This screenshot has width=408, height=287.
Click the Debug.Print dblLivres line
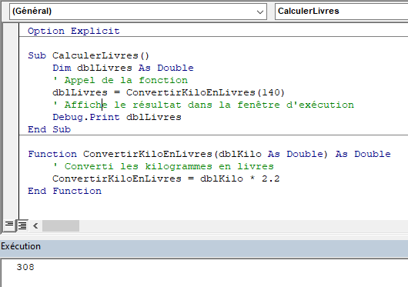(x=117, y=117)
